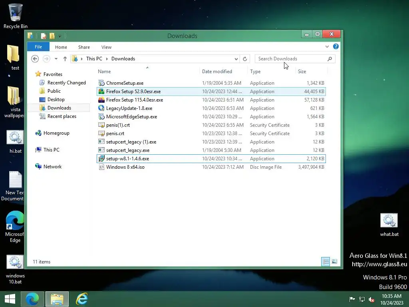Screen dimensions: 409x307
Task: Click the Forward navigation arrow
Action: click(46, 59)
